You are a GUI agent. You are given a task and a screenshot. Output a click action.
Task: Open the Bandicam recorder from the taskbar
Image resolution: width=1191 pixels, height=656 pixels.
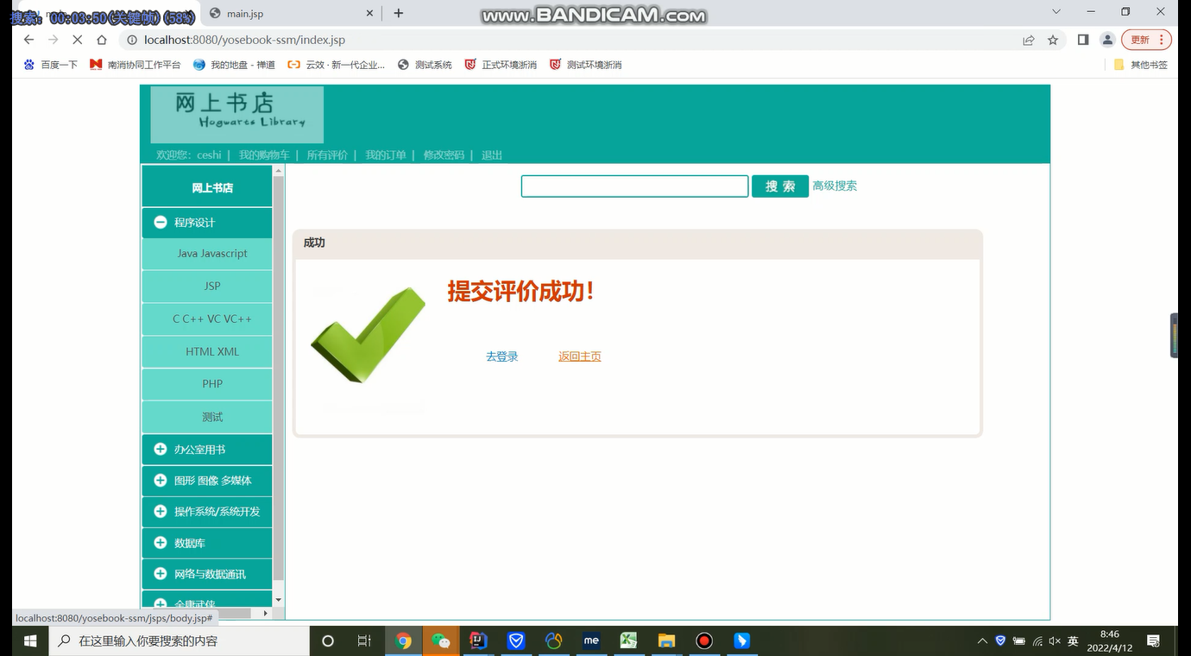pyautogui.click(x=703, y=640)
